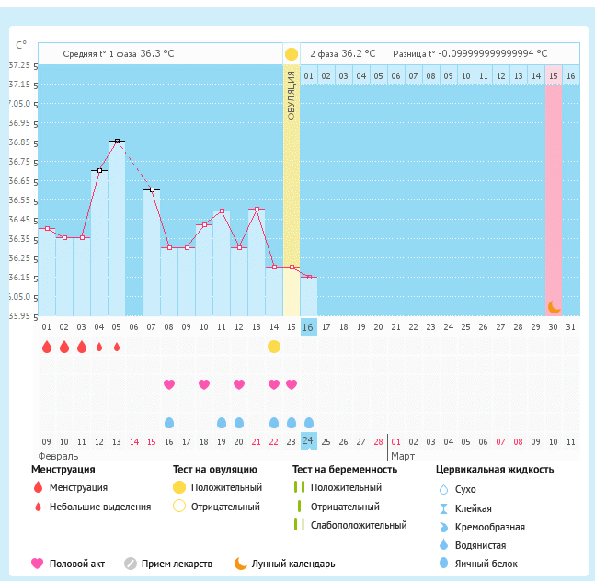Select the highlighted date 24 in February
This screenshot has height=581, width=595.
309,441
